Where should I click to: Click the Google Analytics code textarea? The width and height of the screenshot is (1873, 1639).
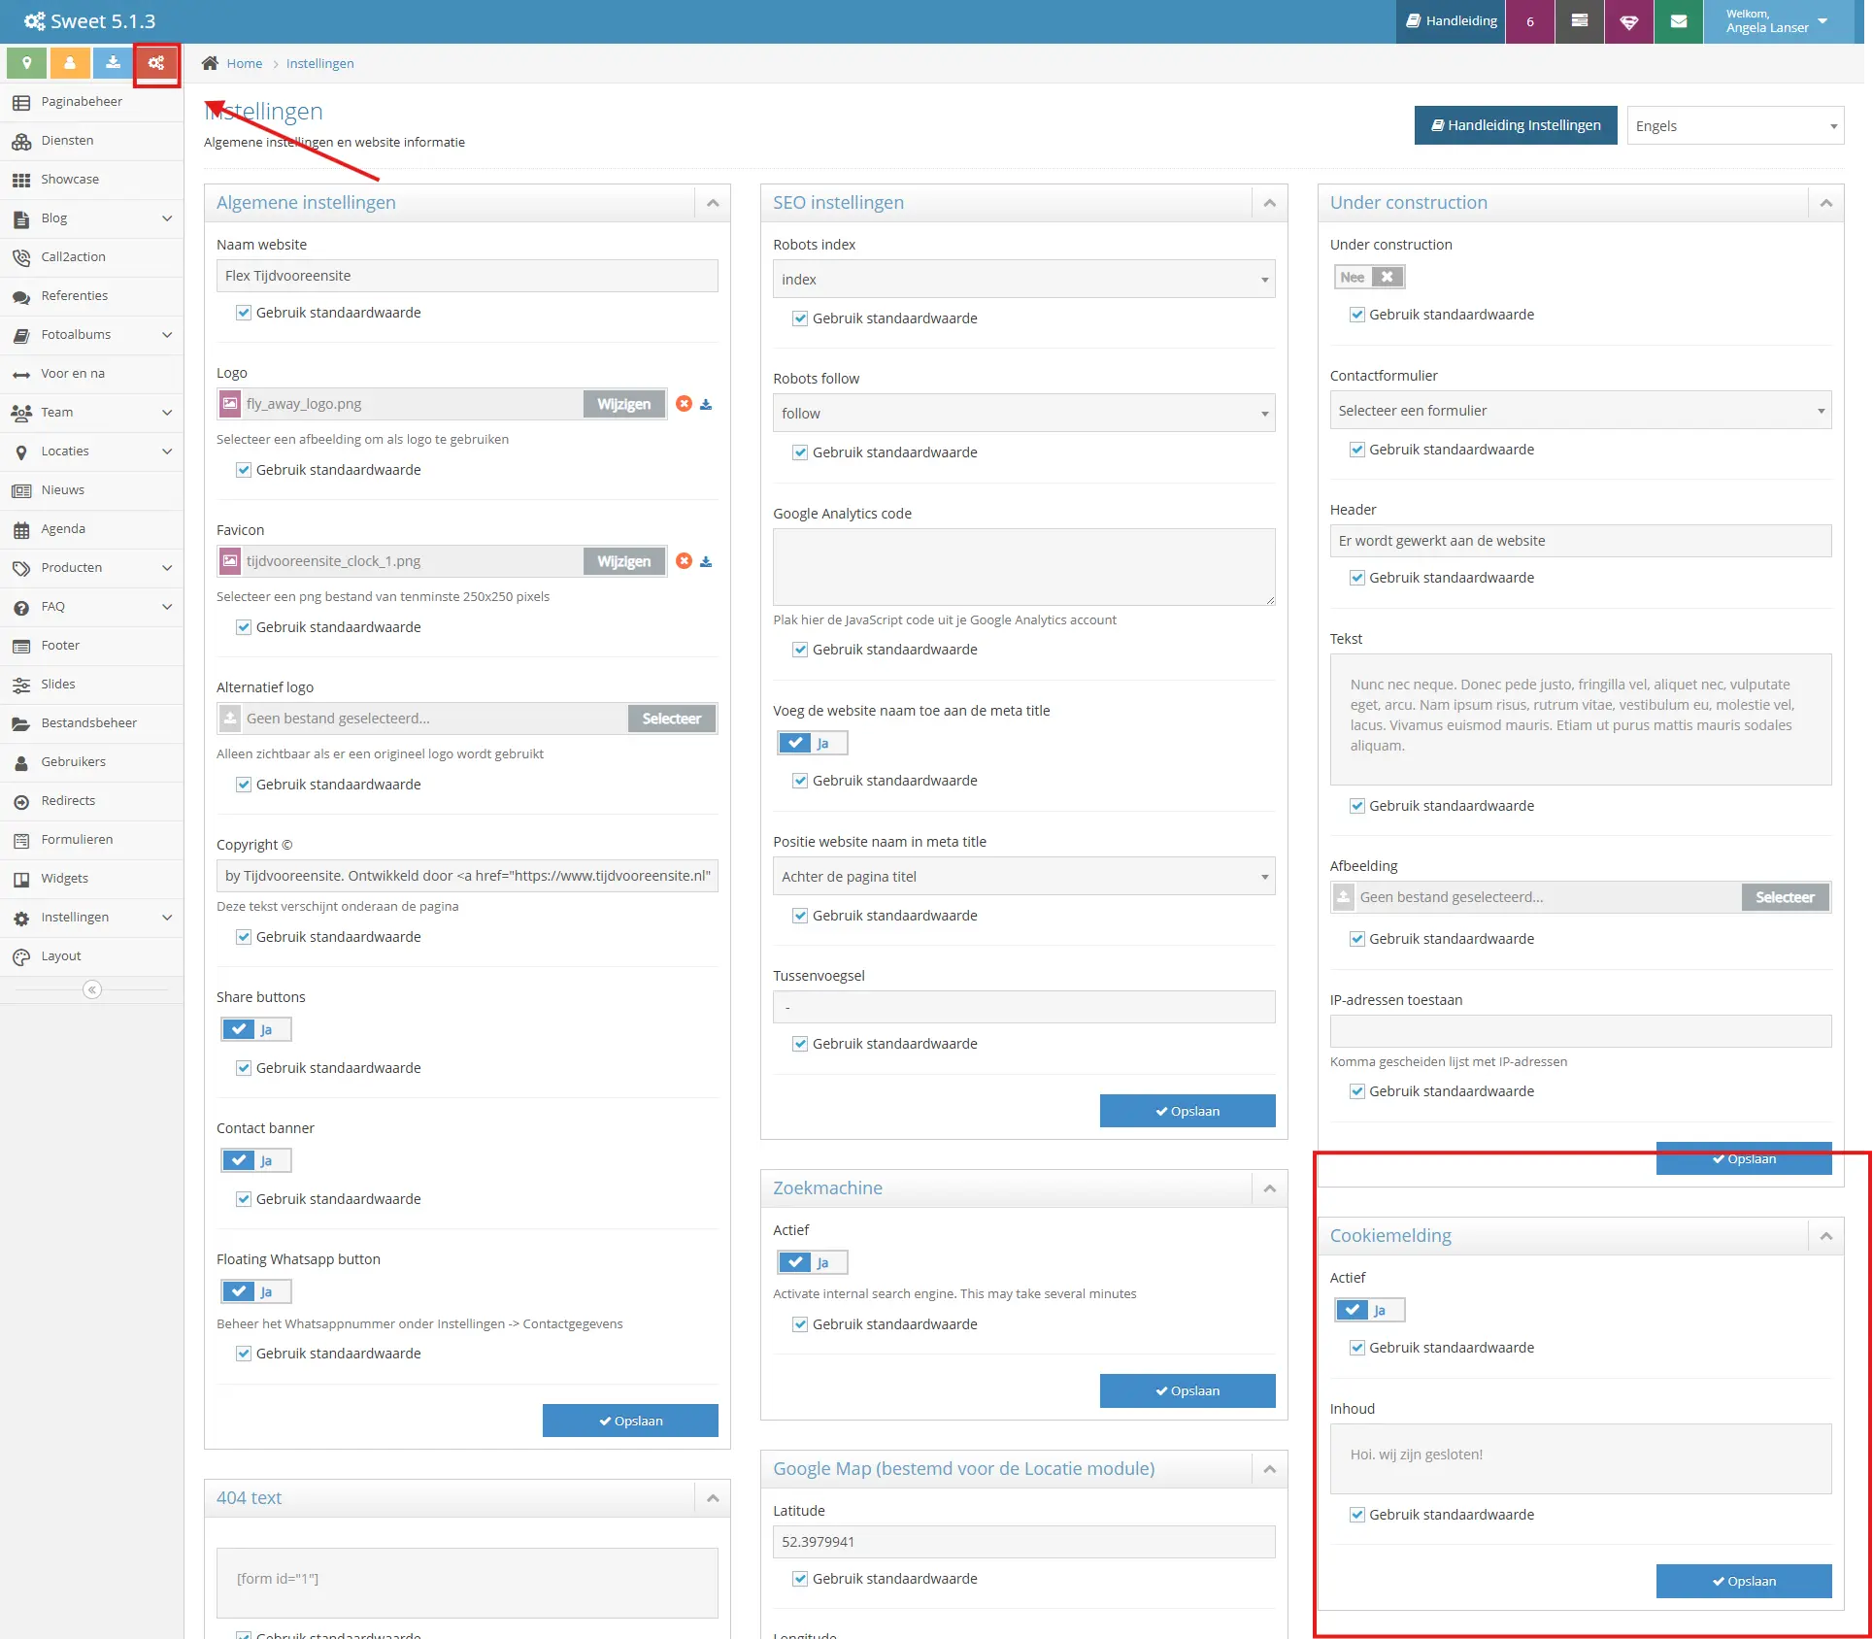1023,567
